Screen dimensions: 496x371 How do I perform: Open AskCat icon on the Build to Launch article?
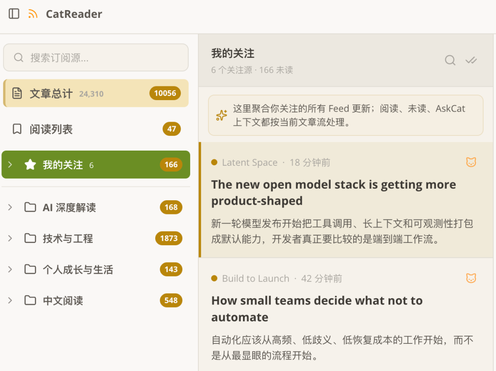[471, 278]
